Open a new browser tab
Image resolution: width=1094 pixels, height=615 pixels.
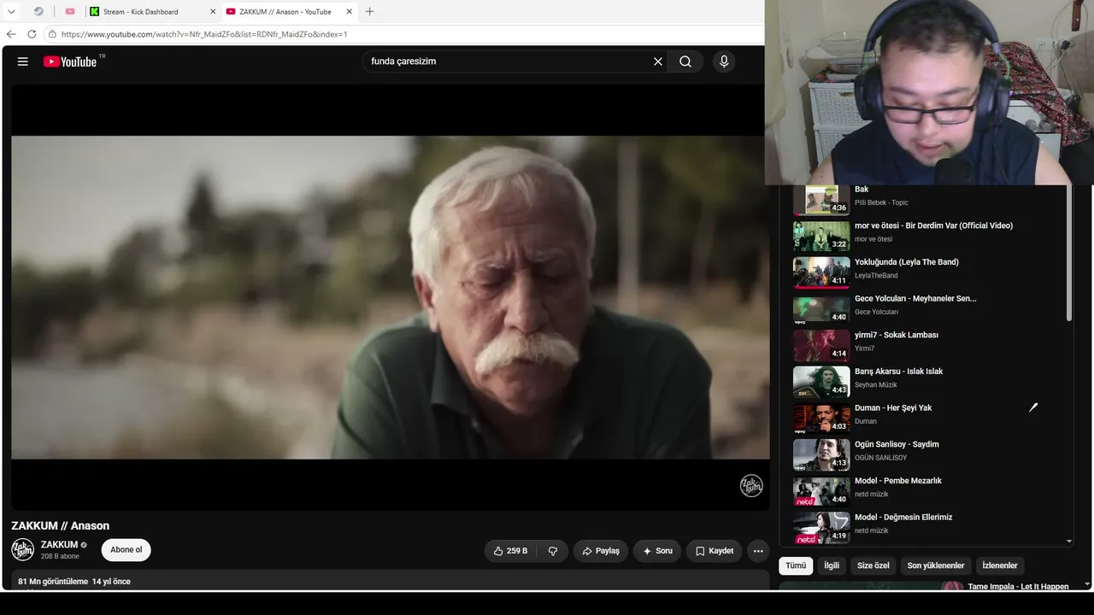(369, 12)
